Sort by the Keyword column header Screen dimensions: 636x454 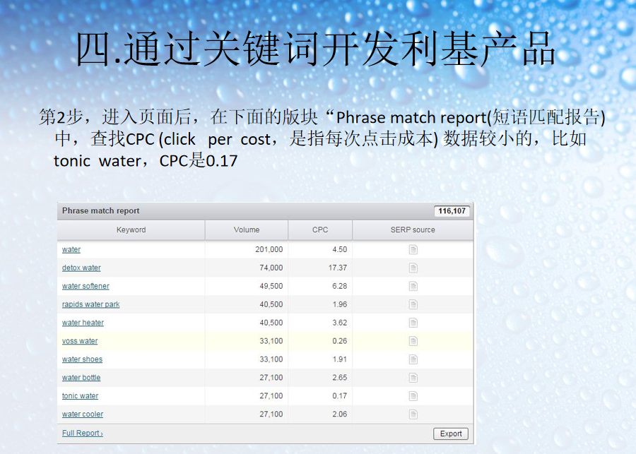coord(131,230)
